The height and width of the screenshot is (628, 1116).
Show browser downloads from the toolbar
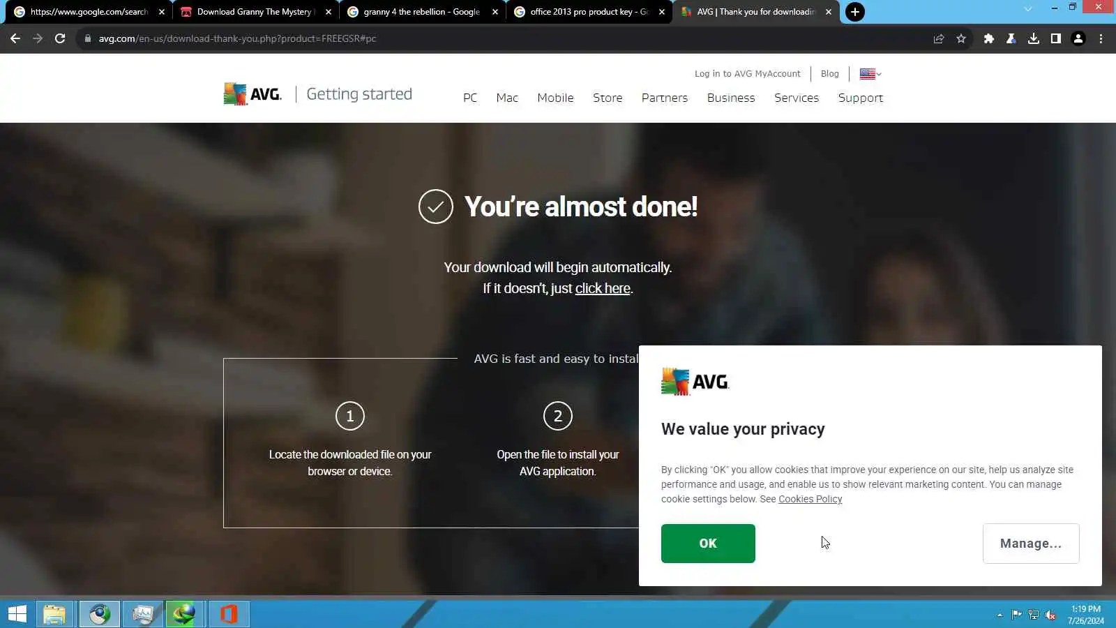tap(1034, 38)
